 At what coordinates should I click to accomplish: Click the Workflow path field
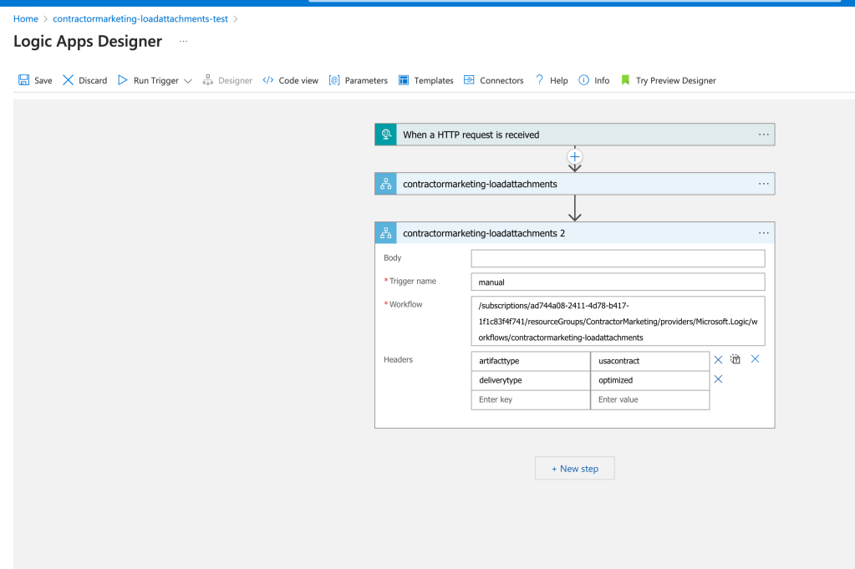tap(618, 321)
